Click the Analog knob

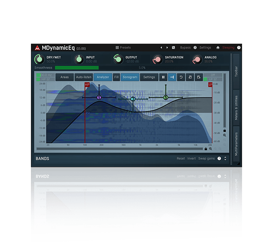point(197,59)
